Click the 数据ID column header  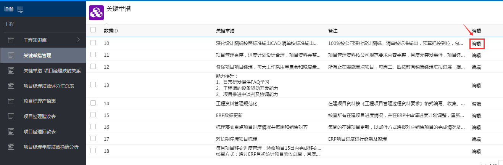coord(111,30)
